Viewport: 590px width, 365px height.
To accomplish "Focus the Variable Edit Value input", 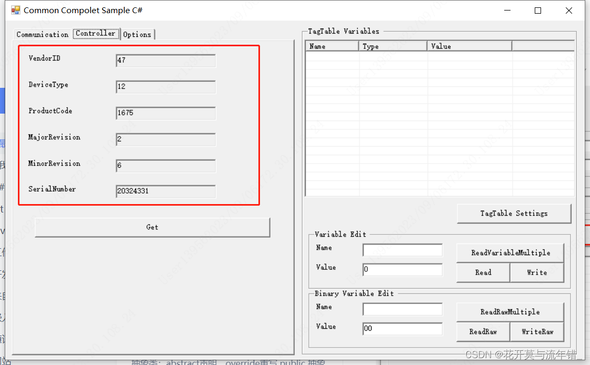I will (403, 269).
